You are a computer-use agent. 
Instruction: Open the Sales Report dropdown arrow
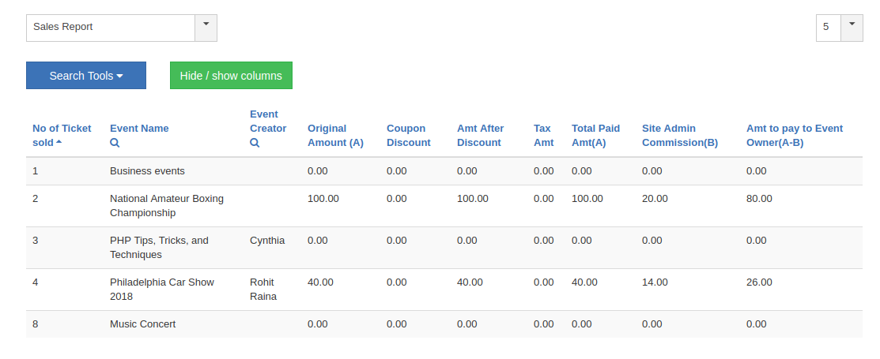[206, 27]
